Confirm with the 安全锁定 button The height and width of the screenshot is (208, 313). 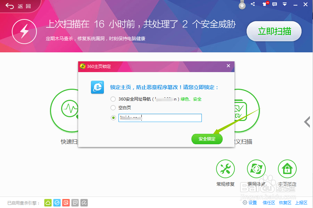coord(207,139)
